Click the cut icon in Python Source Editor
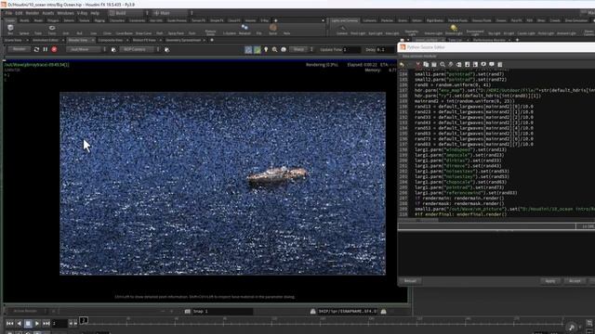This screenshot has width=595, height=334. pyautogui.click(x=418, y=65)
